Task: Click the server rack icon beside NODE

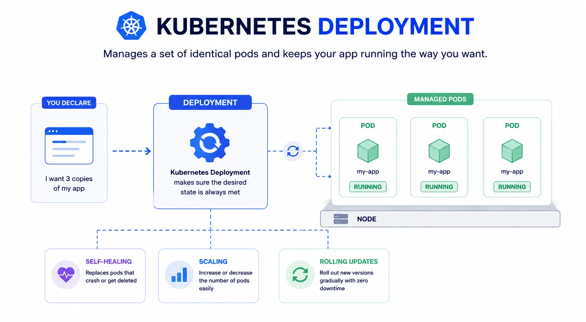Action: 341,219
